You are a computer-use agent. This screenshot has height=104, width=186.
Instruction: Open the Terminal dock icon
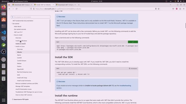click(x=3, y=26)
